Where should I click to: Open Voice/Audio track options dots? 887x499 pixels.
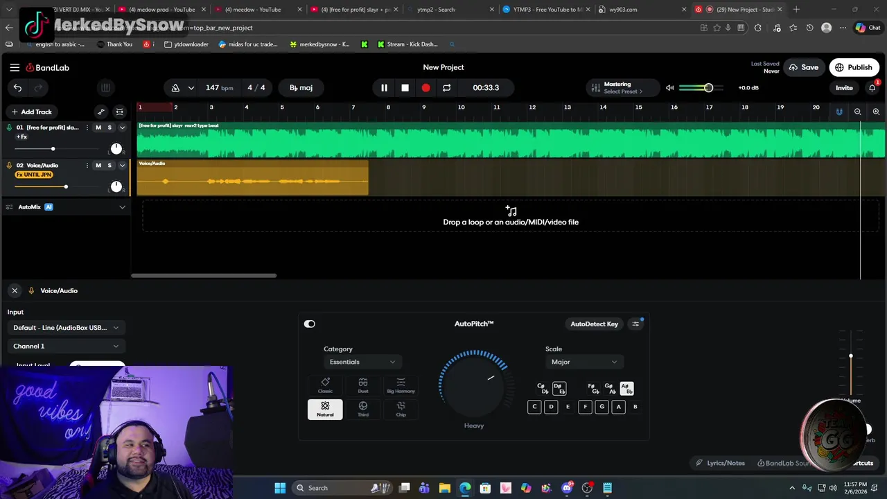[x=87, y=165]
